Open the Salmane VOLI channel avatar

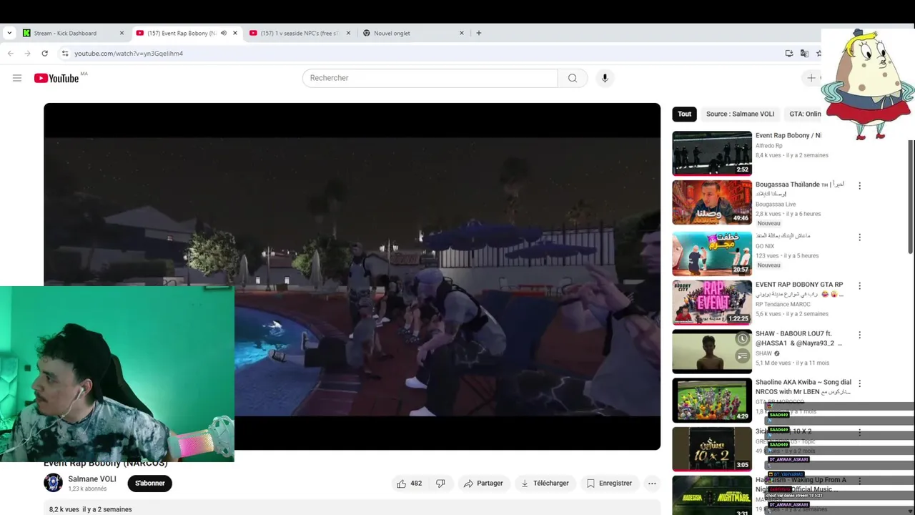(54, 483)
